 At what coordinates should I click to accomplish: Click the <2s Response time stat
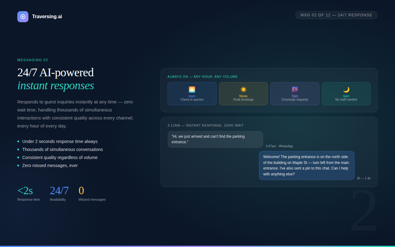(x=29, y=193)
